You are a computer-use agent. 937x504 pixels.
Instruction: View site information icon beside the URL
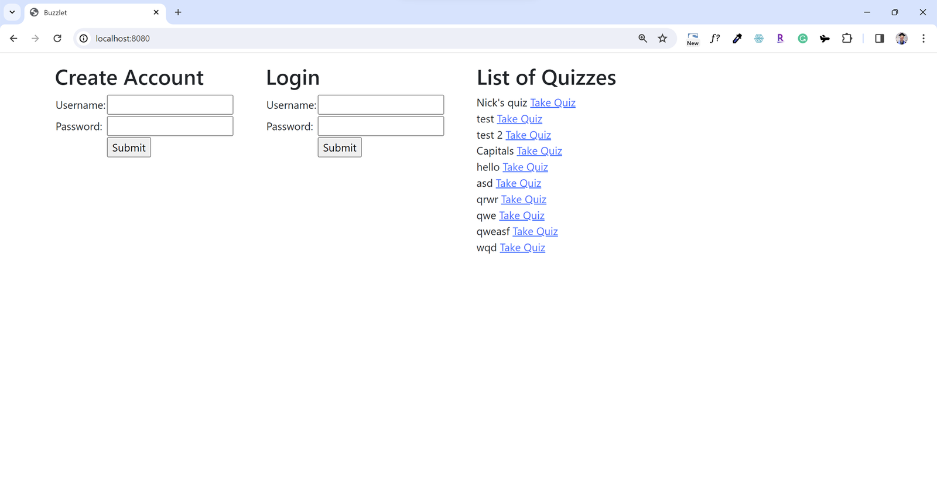click(84, 39)
